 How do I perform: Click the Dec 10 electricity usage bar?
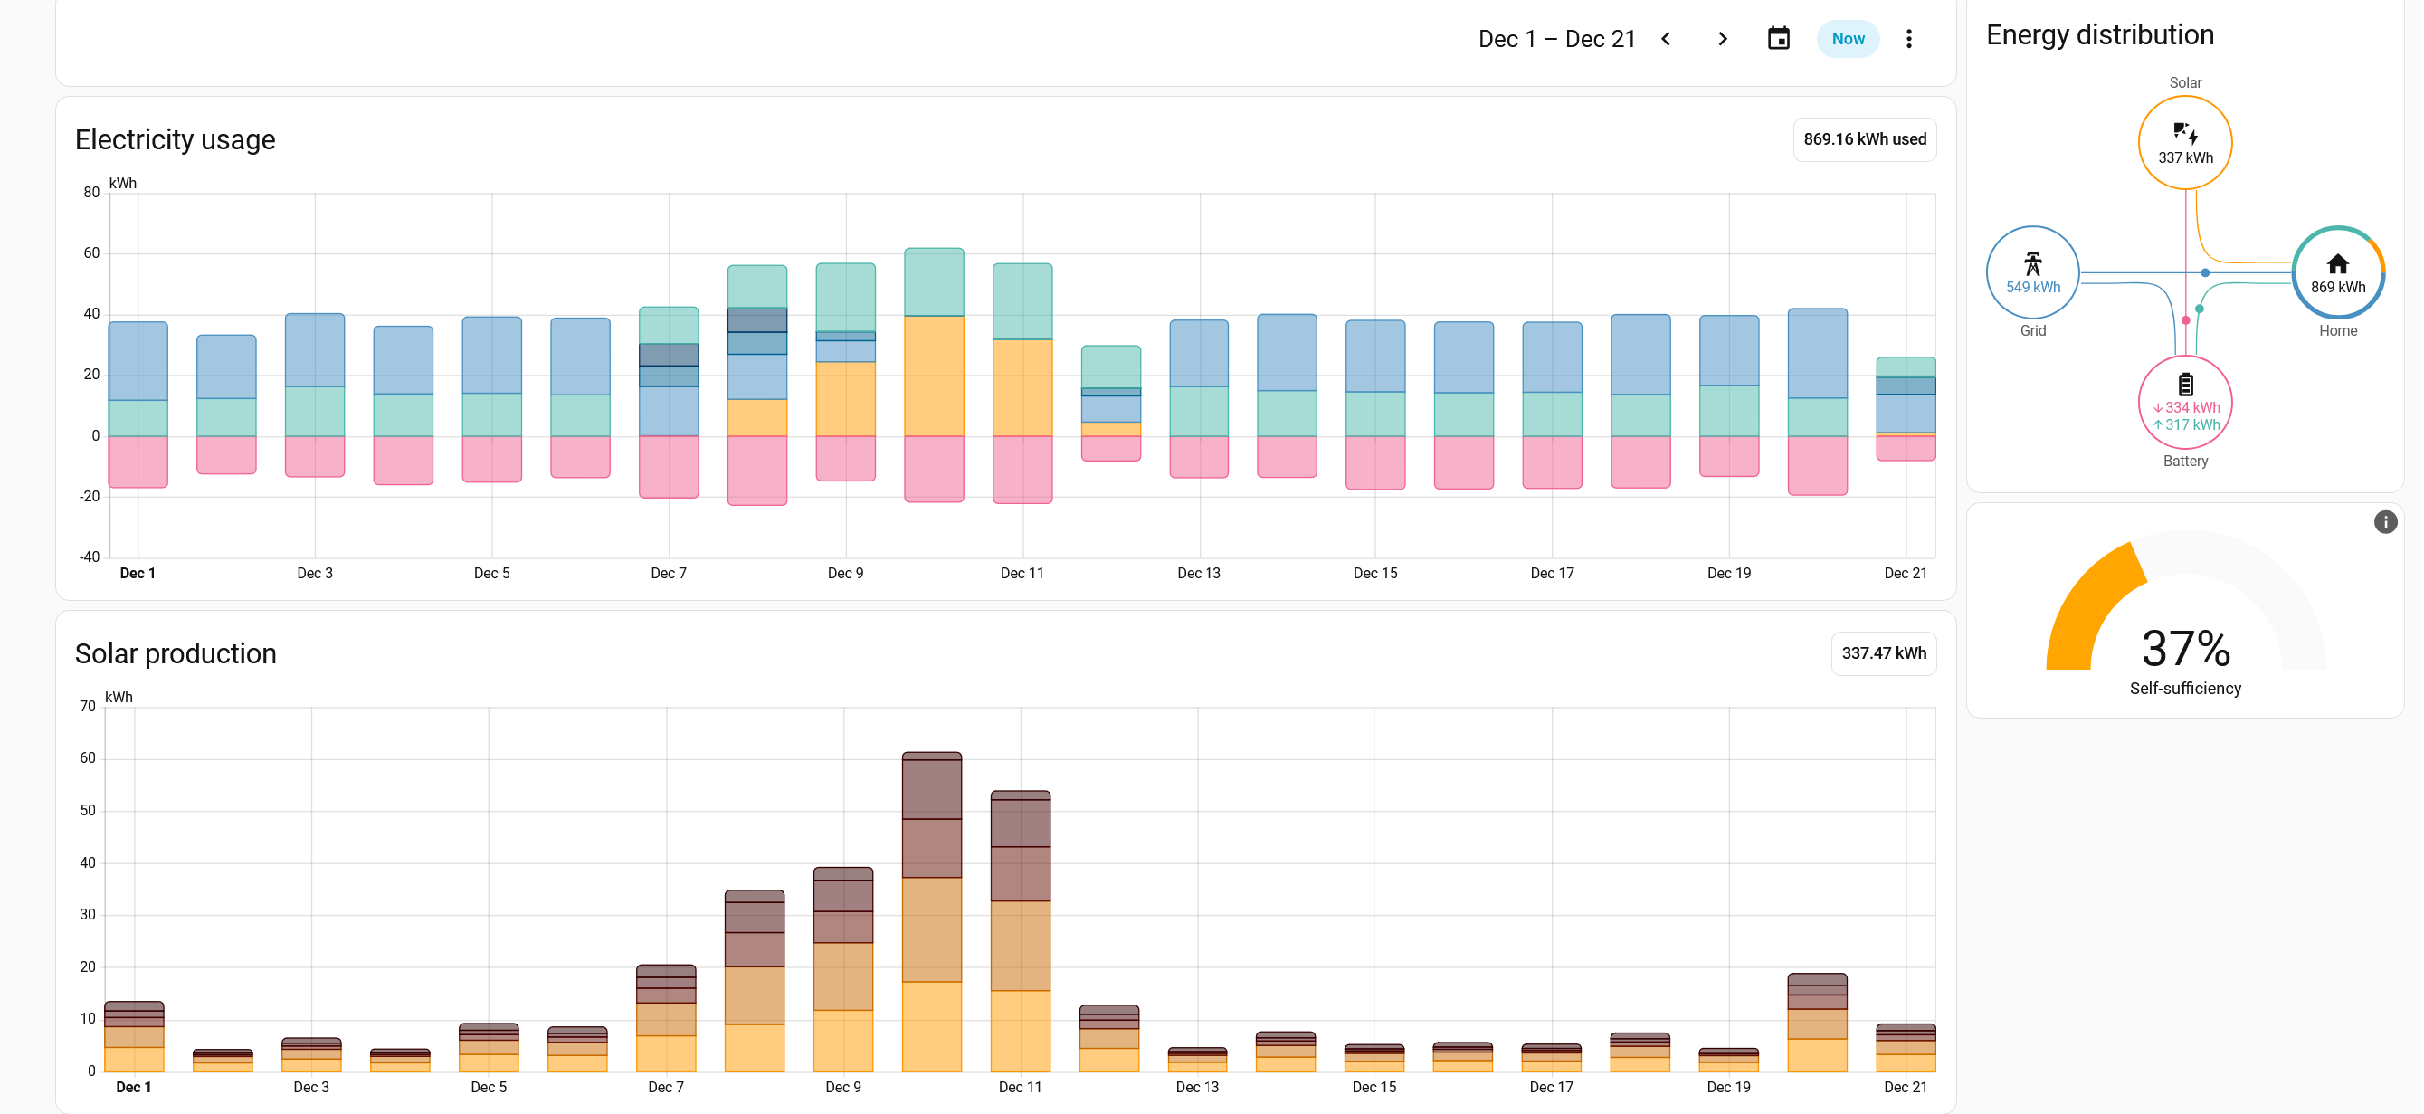[934, 376]
